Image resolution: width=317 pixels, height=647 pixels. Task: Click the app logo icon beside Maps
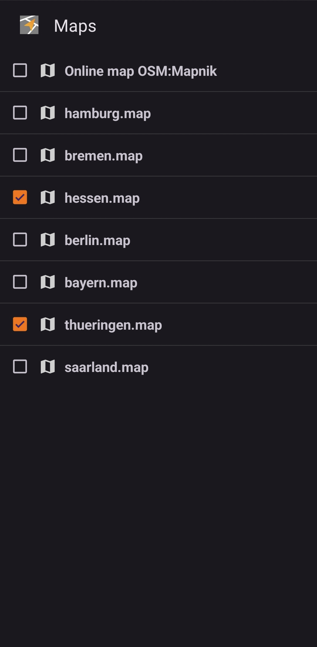(x=29, y=25)
